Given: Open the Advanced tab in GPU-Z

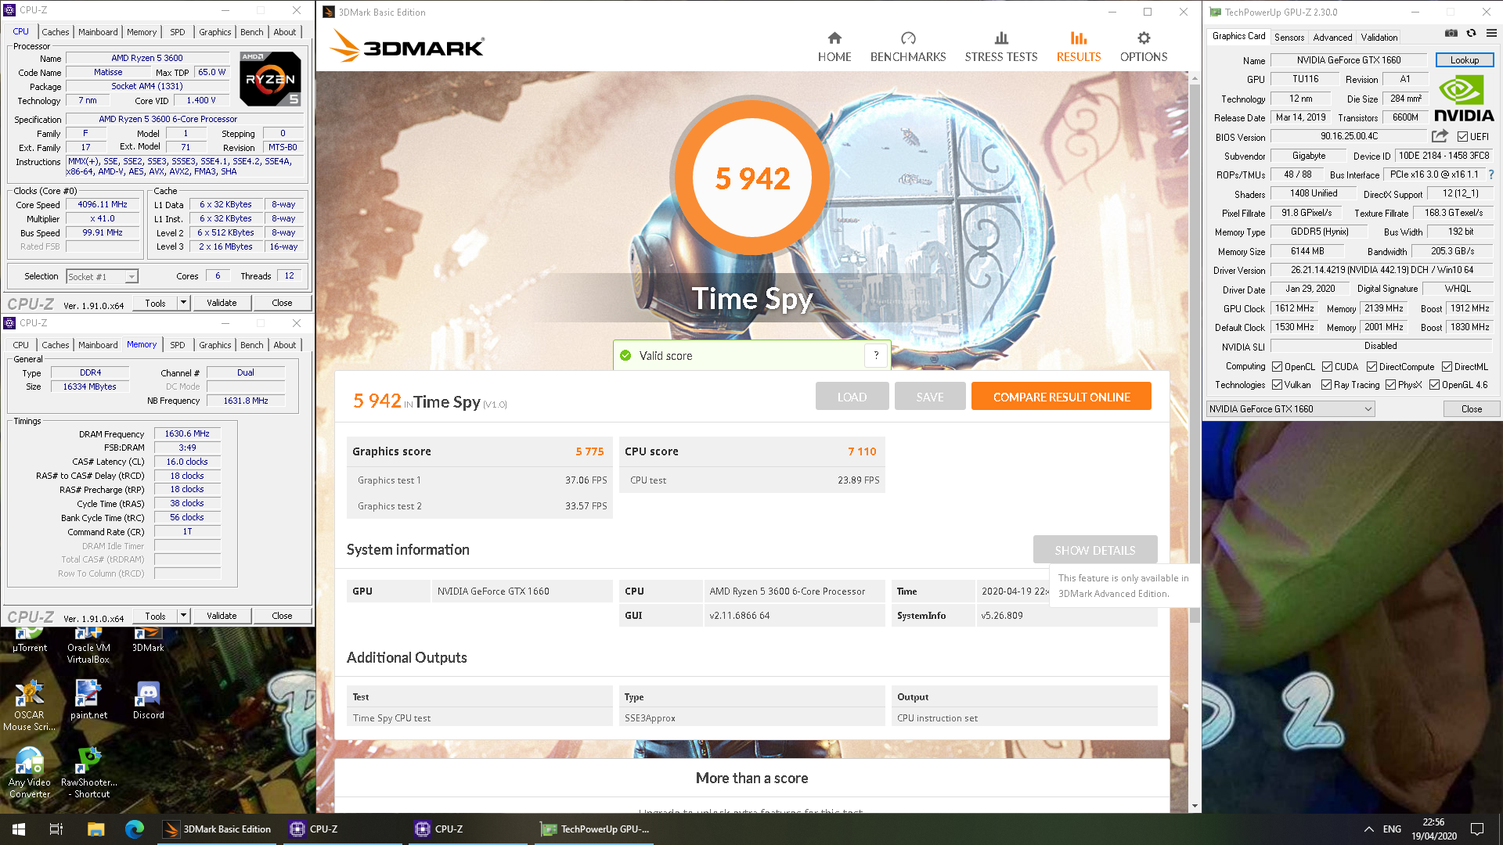Looking at the screenshot, I should [x=1332, y=38].
